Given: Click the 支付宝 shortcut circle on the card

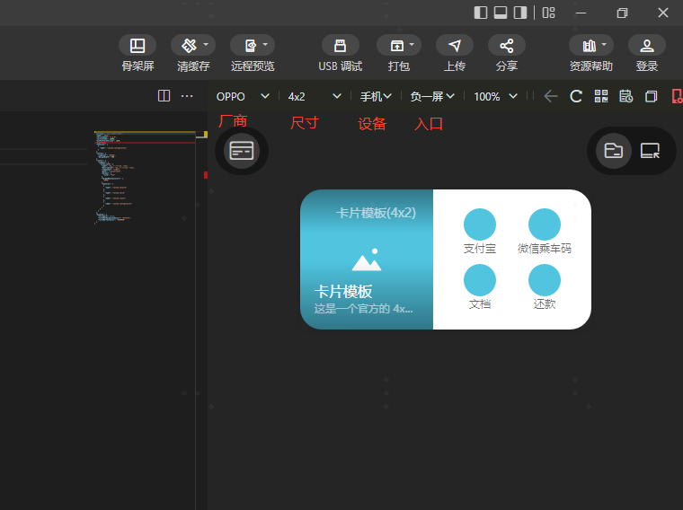Looking at the screenshot, I should click(480, 224).
